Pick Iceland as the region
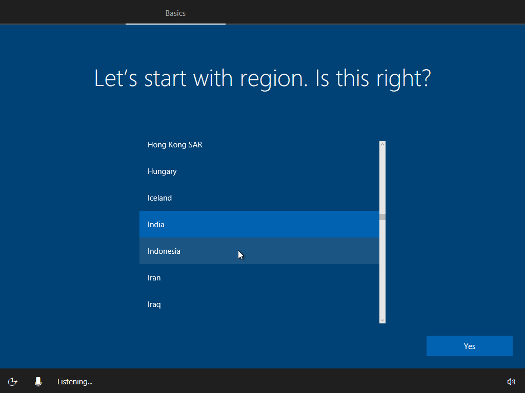The image size is (525, 393). click(259, 198)
